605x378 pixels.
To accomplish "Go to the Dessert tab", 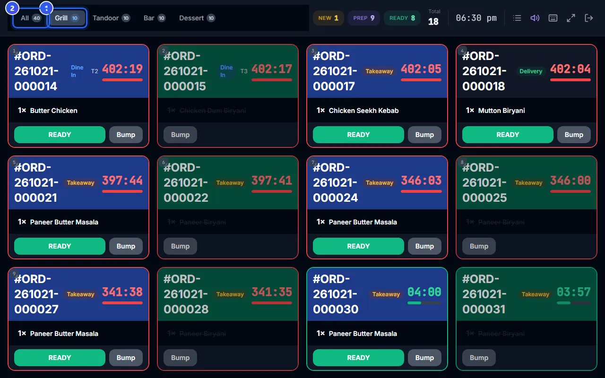I will click(197, 18).
